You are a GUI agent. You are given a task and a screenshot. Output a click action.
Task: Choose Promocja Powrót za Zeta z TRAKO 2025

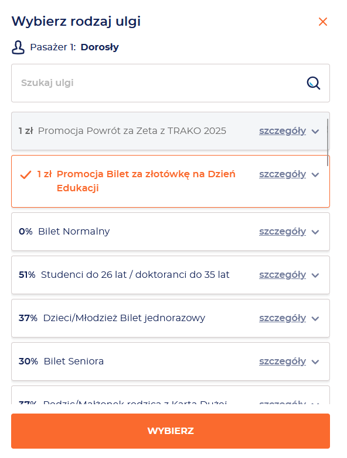pos(171,131)
